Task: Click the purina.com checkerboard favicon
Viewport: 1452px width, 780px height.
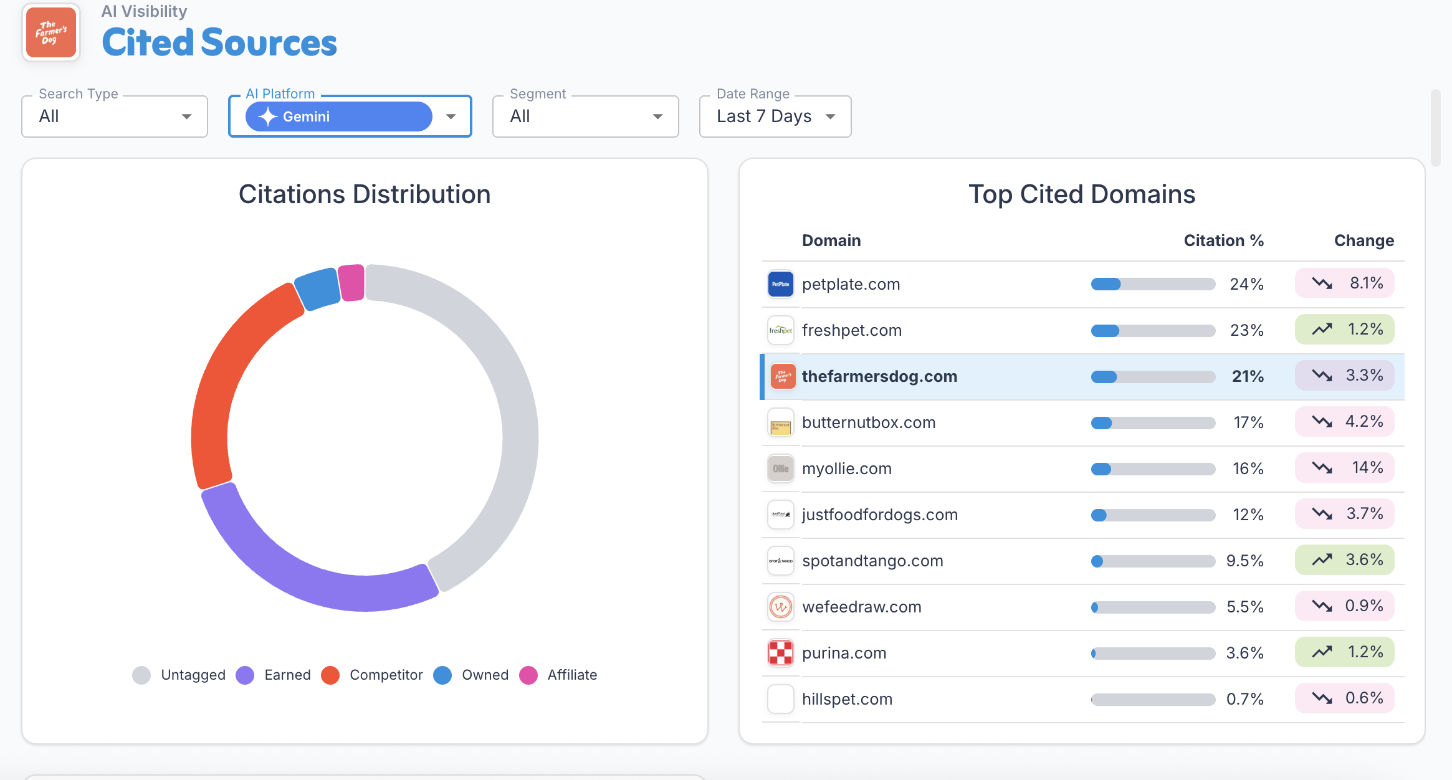Action: pyautogui.click(x=780, y=653)
